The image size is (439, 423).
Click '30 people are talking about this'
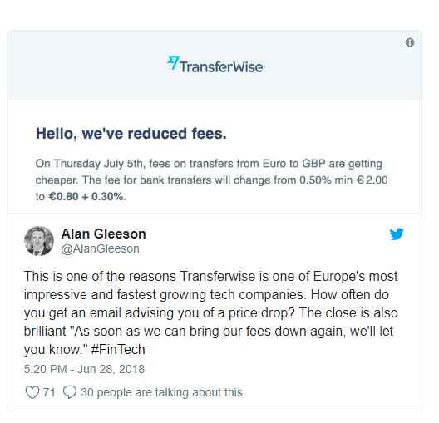pyautogui.click(x=161, y=392)
